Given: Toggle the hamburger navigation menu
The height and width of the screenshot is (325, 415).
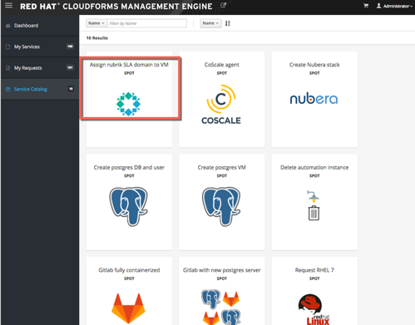Looking at the screenshot, I should (x=8, y=5).
